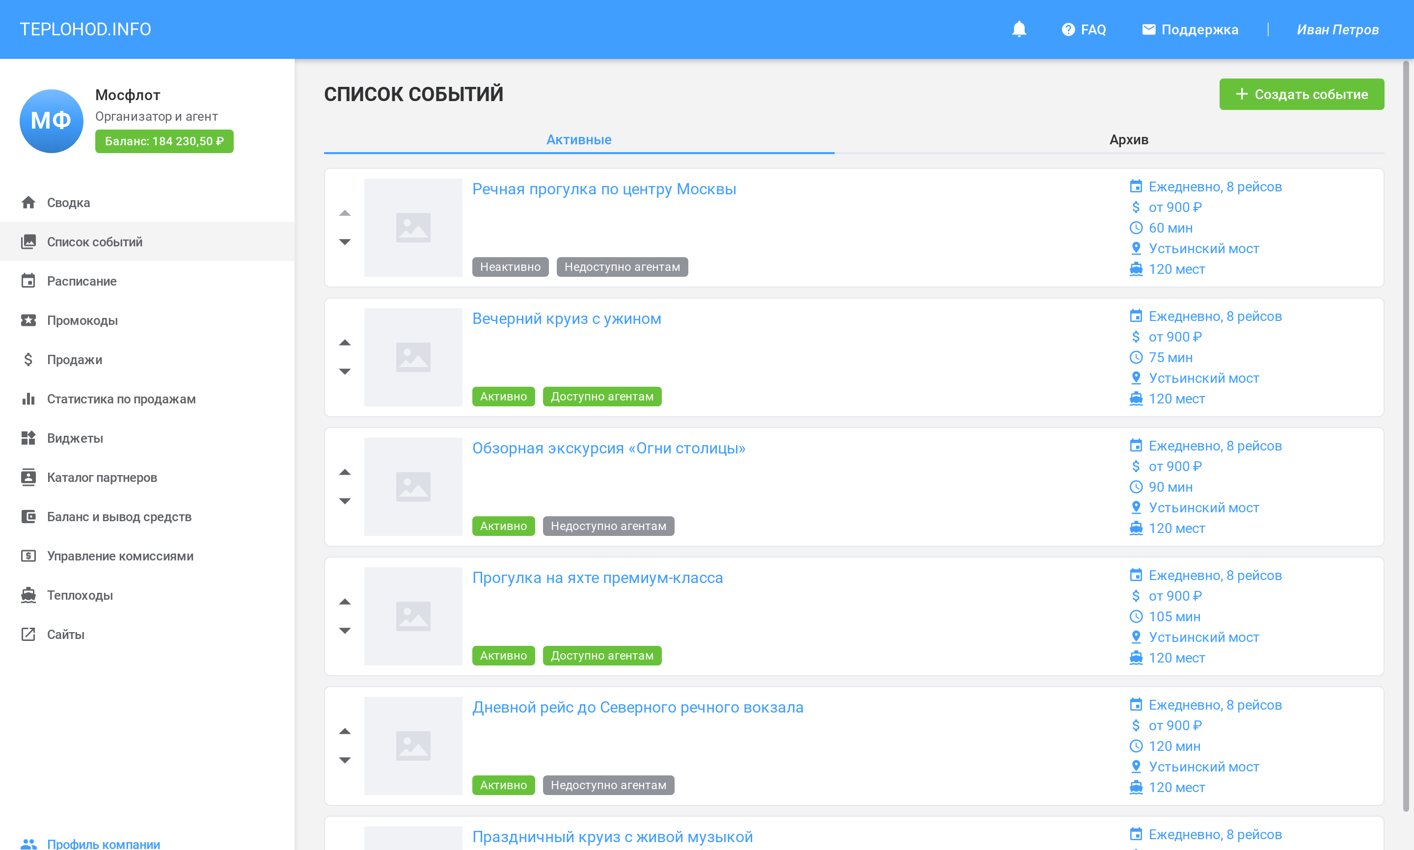Click Дневной рейс price dollar icon
The image size is (1414, 850).
(1136, 725)
